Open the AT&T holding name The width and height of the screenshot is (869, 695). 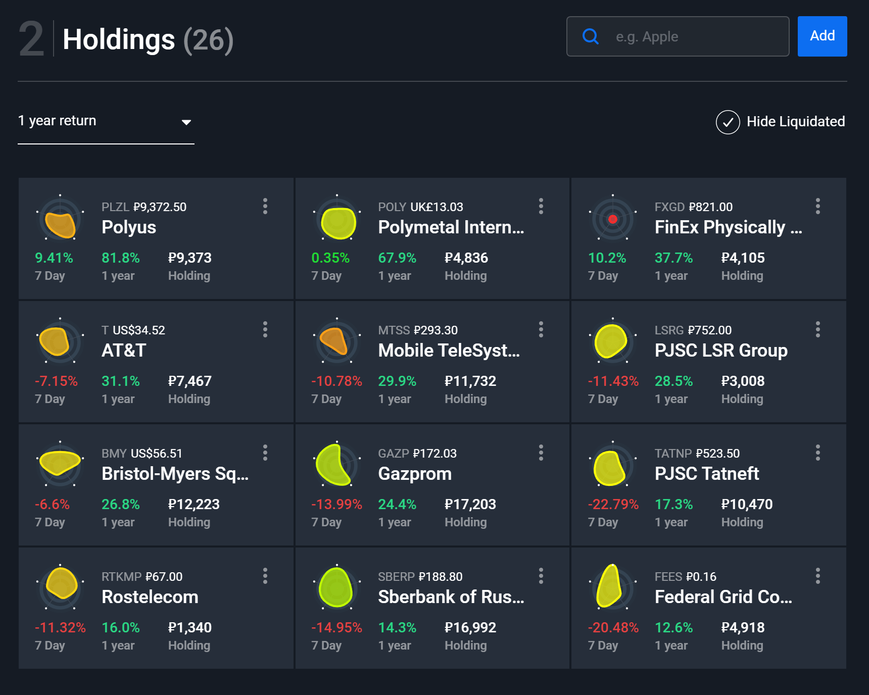(124, 351)
